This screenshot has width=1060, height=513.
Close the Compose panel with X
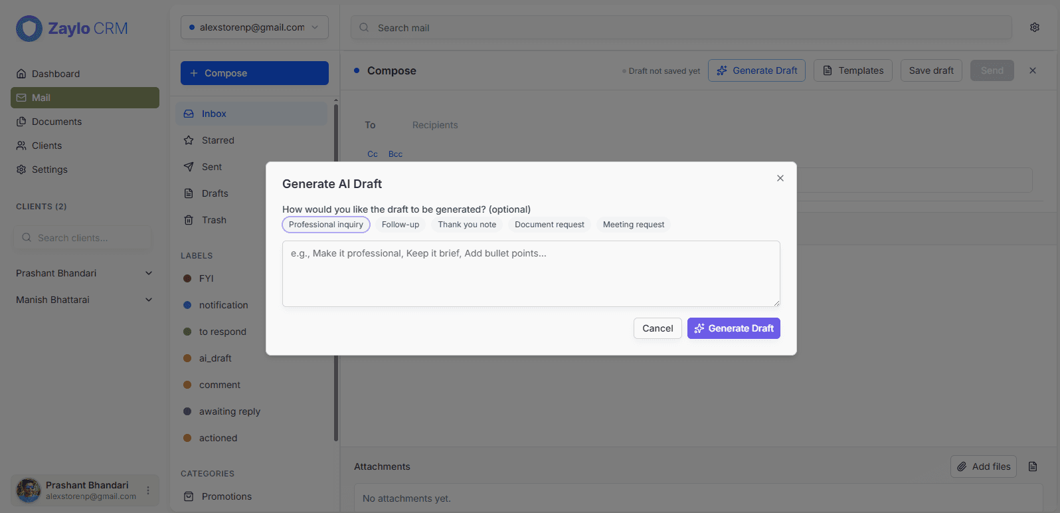[x=1032, y=70]
